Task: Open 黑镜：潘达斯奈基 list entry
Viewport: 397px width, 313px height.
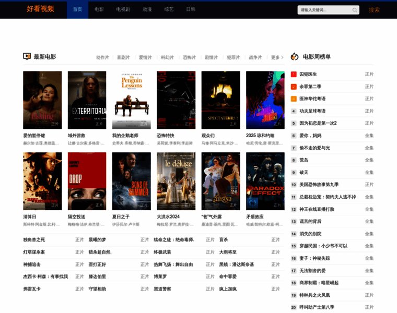Action: click(x=237, y=264)
